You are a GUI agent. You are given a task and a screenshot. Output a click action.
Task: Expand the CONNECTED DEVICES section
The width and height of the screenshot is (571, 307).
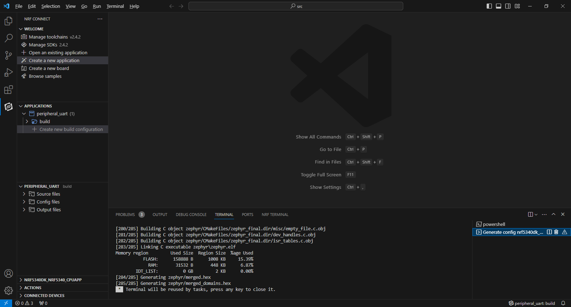(x=44, y=296)
